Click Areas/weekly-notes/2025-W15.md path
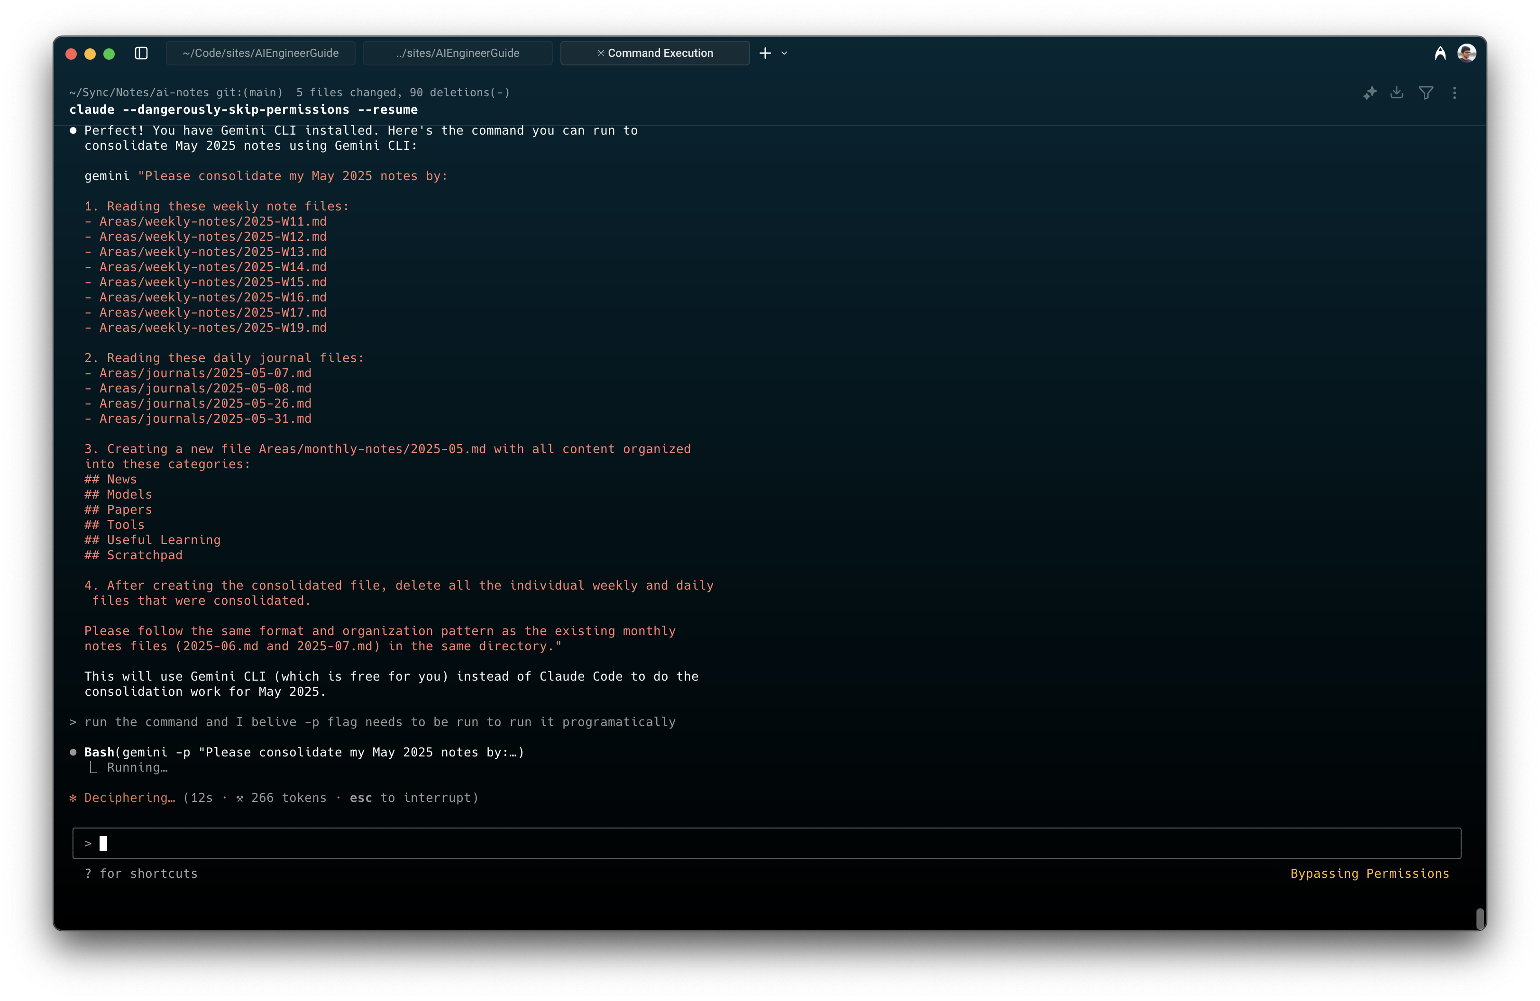 pyautogui.click(x=213, y=282)
